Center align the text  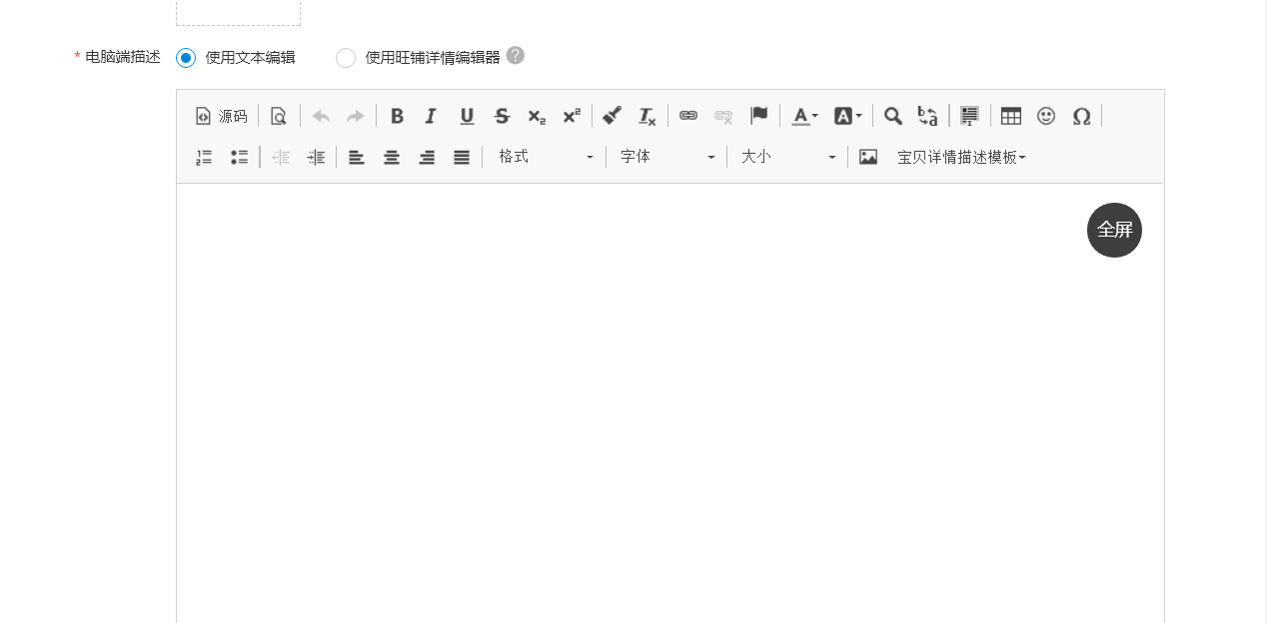click(x=392, y=157)
